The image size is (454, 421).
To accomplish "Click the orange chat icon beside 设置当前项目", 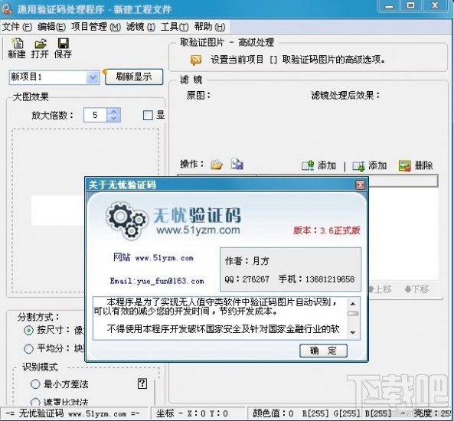I will [196, 60].
